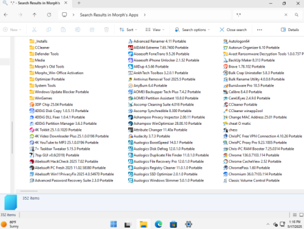Close the Search Results tab
Screen dimensions: 304x229
(x=66, y=3)
